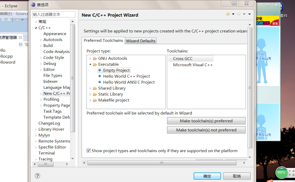The width and height of the screenshot is (295, 182).
Task: Click the Eclipse logo in dialog title bar
Action: (x=33, y=5)
